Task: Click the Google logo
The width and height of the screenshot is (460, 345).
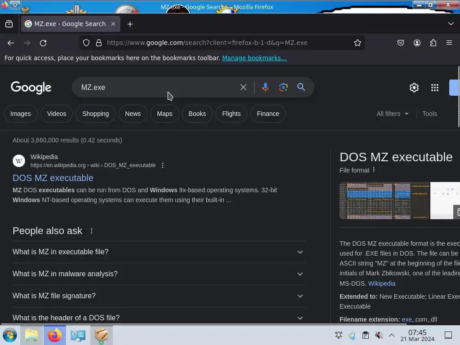Action: point(31,88)
